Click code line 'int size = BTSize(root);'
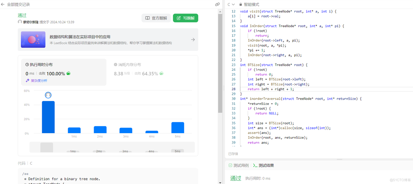413x184 pixels. click(x=270, y=123)
